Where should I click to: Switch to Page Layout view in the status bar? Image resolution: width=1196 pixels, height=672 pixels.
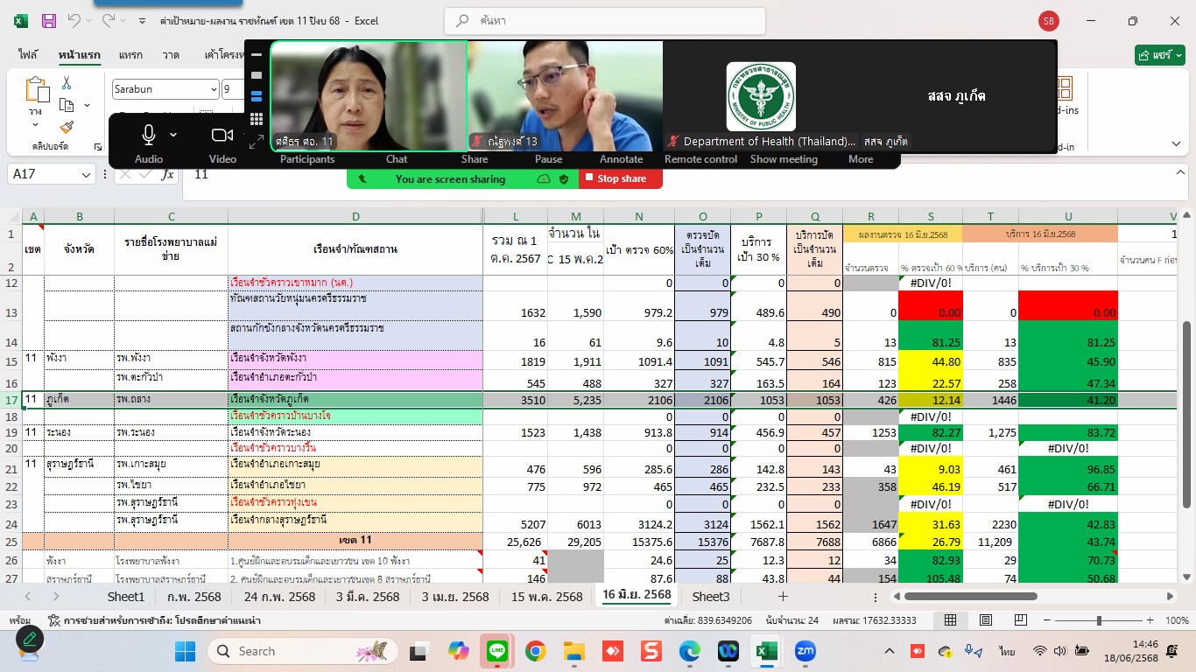(x=986, y=620)
